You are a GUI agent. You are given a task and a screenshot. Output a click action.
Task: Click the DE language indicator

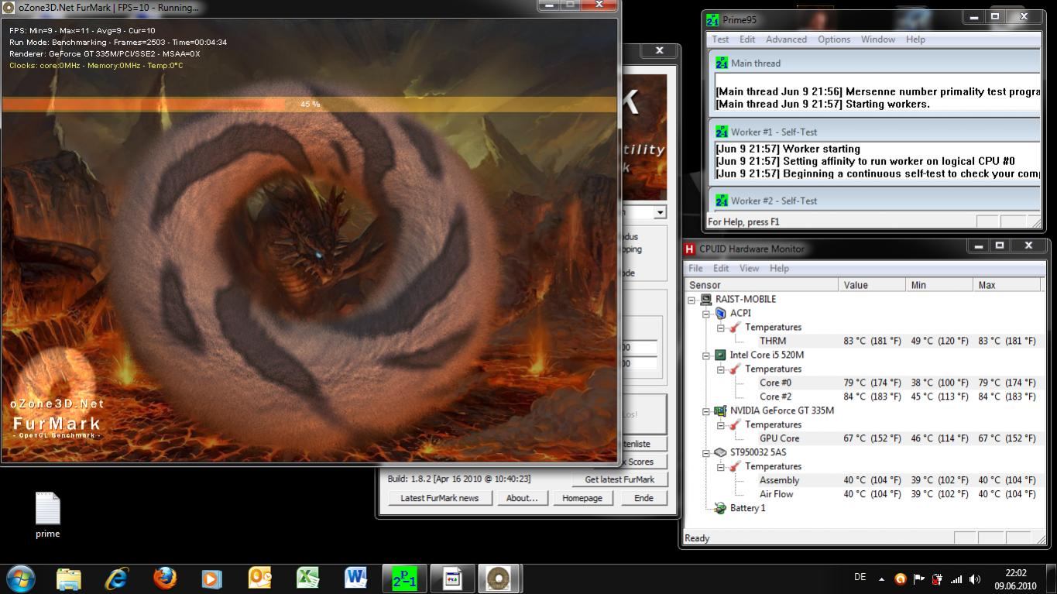[x=860, y=577]
